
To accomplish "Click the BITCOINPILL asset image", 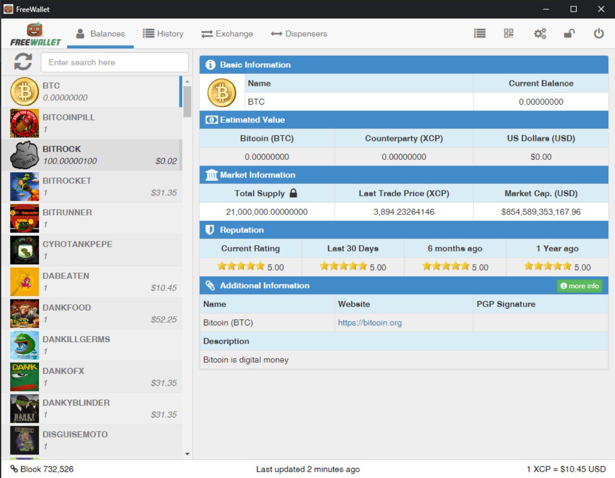I will click(25, 123).
